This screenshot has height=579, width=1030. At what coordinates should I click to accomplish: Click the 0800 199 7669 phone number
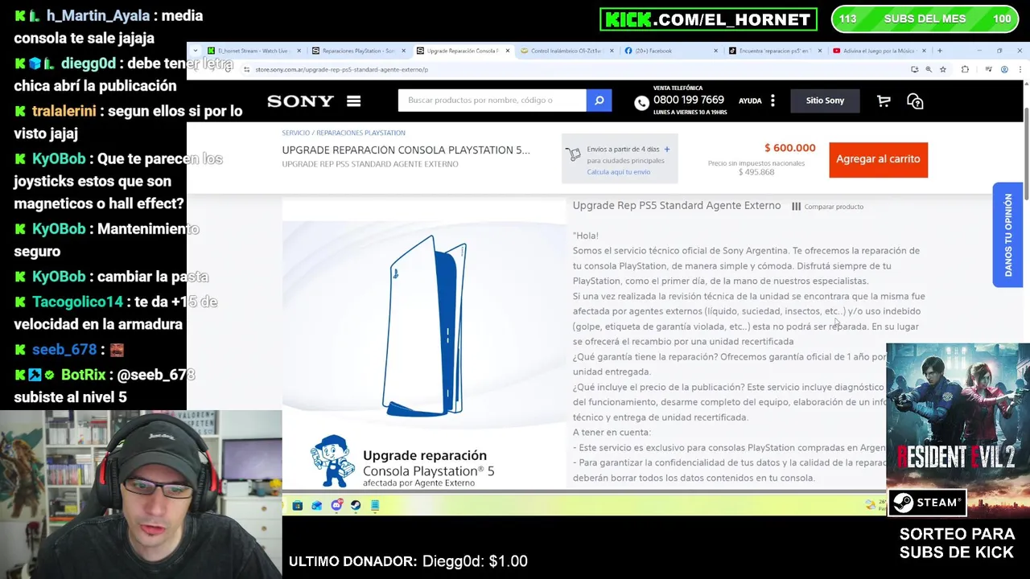tap(689, 100)
